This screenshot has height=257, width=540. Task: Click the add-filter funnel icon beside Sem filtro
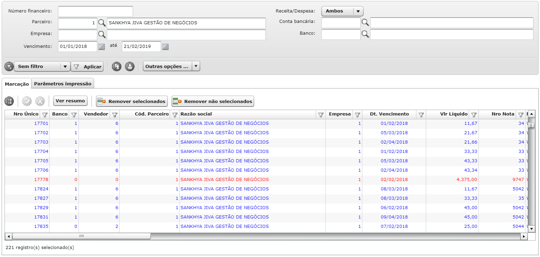[x=9, y=67]
